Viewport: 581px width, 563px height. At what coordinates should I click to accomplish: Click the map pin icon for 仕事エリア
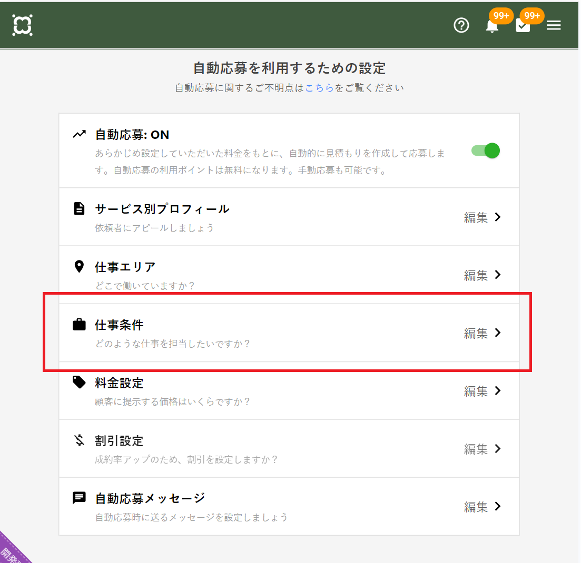pos(79,267)
